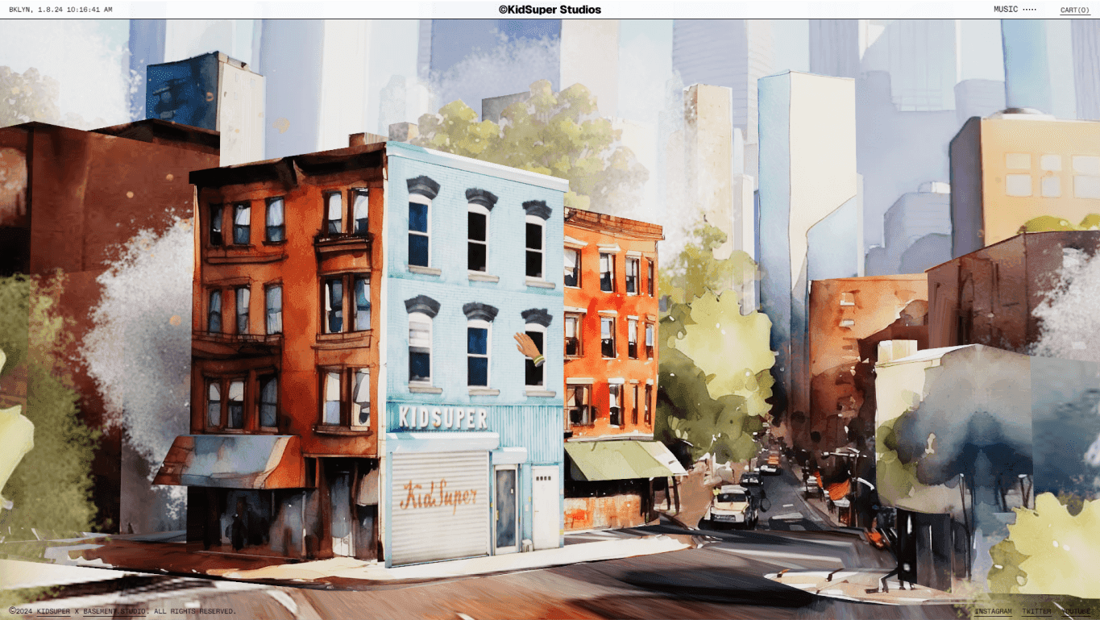
Task: Click the dark blue rooftop structure
Action: pos(181,89)
